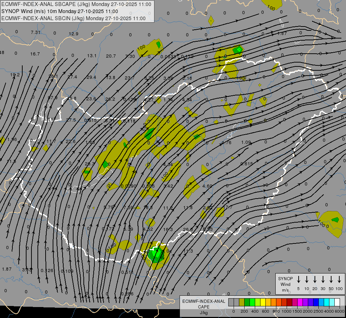This screenshot has height=318, width=346.
Task: Pick the dark green CAPE legend swatch
Action: coord(247,302)
